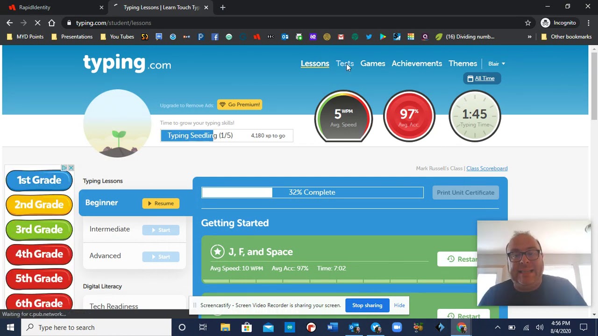Hide the Screencastify sharing bar
The width and height of the screenshot is (598, 336).
tap(399, 305)
